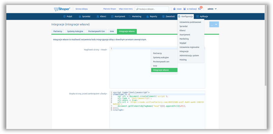The image size is (273, 134).
Task: Select the Integracje własne tab
Action: pyautogui.click(x=127, y=31)
